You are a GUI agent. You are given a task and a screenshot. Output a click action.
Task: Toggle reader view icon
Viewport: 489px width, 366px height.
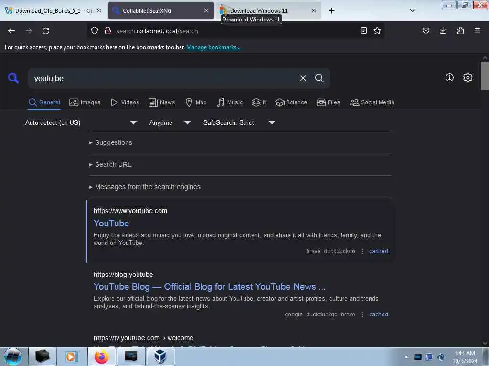(363, 31)
